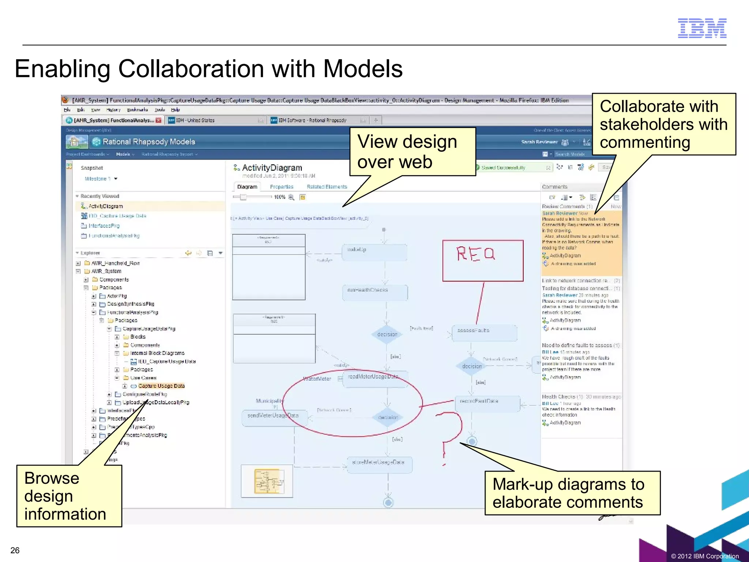Open the Explorer view menu arrow
Viewport: 749px width, 562px height.
221,253
